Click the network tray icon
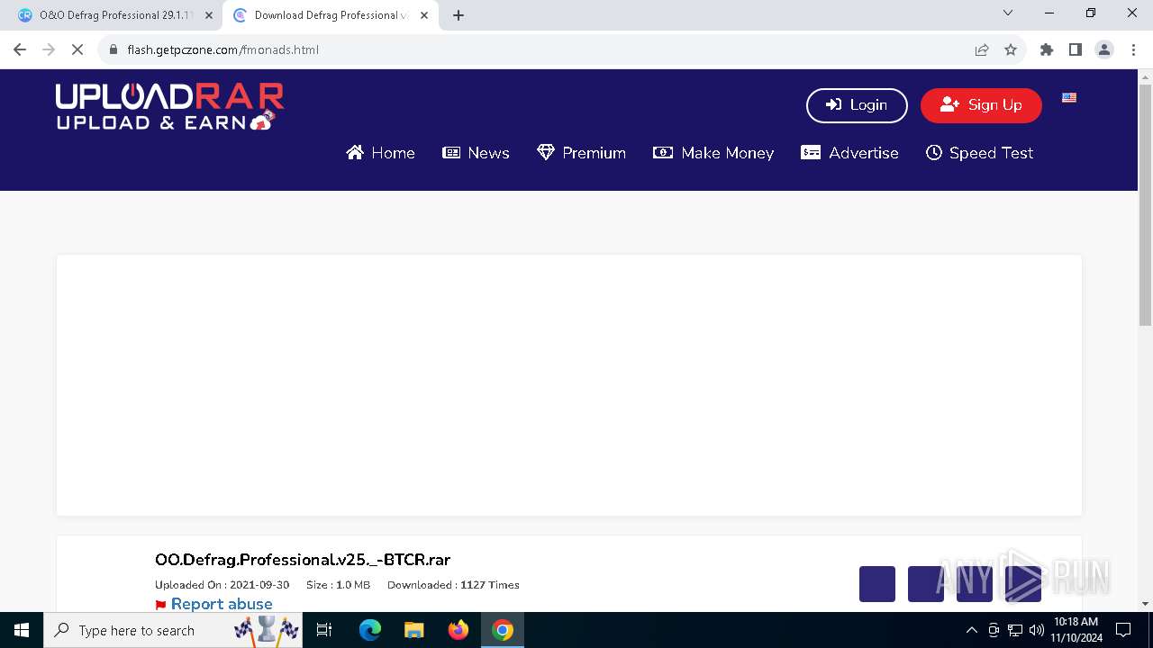 (x=1015, y=630)
